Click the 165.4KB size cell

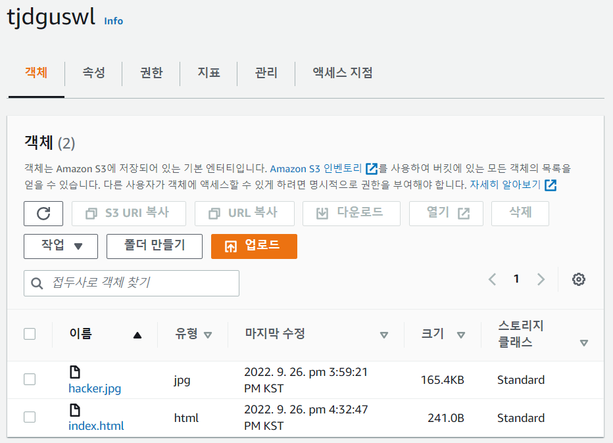point(443,380)
